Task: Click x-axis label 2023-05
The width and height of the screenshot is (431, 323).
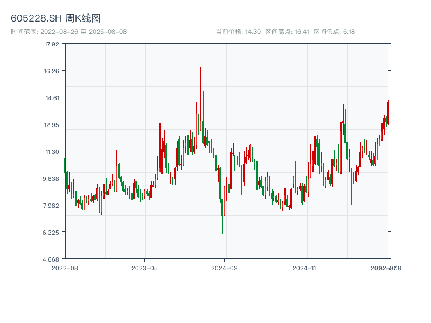Action: [x=144, y=268]
